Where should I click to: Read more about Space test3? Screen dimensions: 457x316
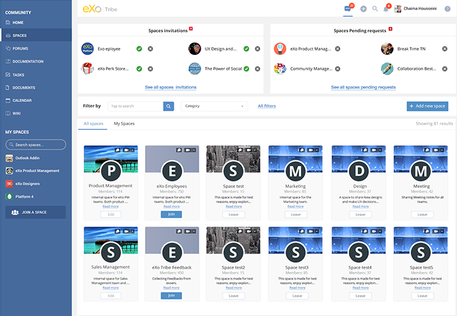[297, 288]
